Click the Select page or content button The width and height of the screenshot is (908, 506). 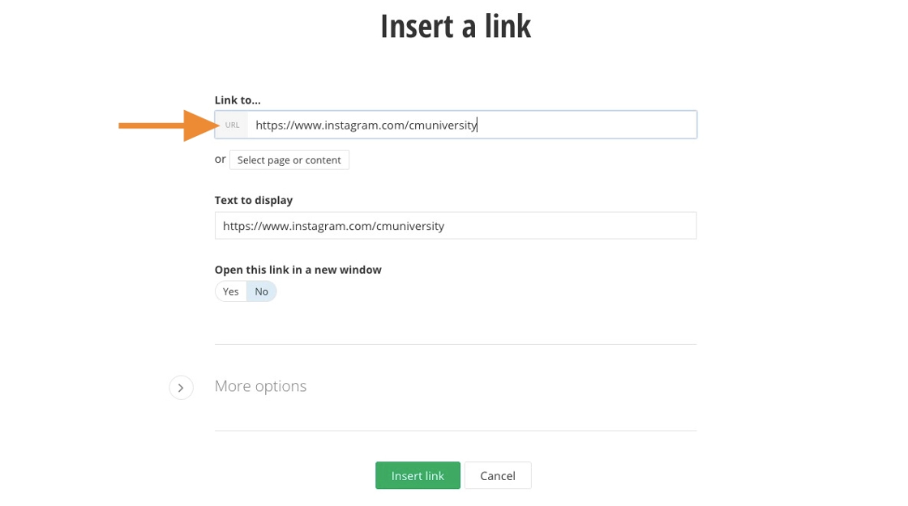click(x=289, y=160)
